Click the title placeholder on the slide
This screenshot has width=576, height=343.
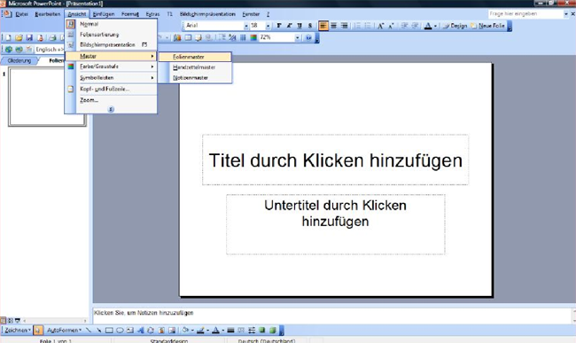click(x=335, y=160)
